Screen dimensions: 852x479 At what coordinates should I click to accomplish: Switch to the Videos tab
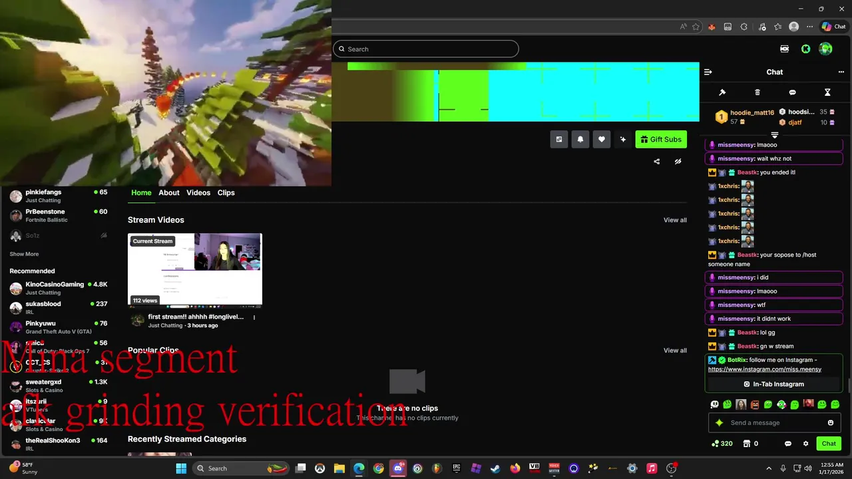click(x=198, y=192)
